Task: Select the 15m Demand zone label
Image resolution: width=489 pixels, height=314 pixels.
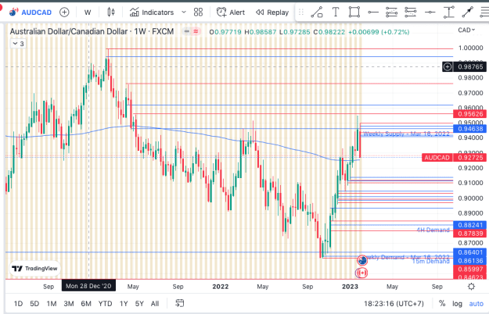Action: pyautogui.click(x=430, y=262)
